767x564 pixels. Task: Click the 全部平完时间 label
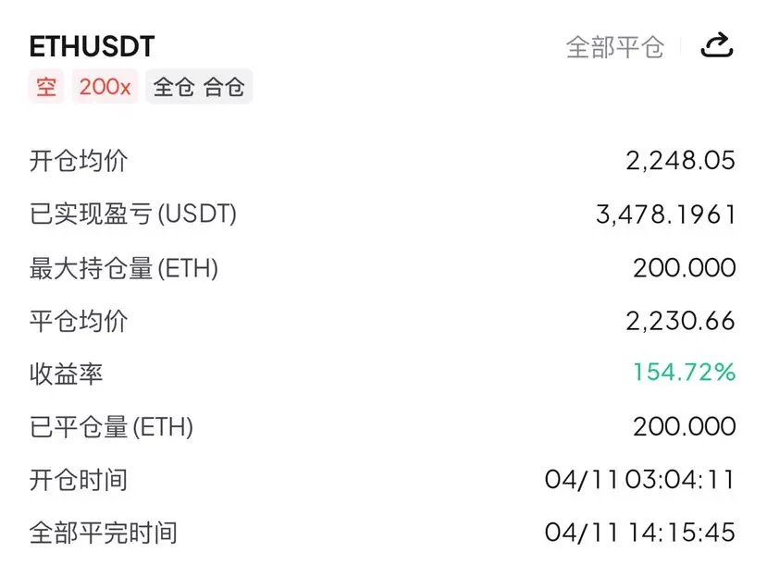coord(104,533)
